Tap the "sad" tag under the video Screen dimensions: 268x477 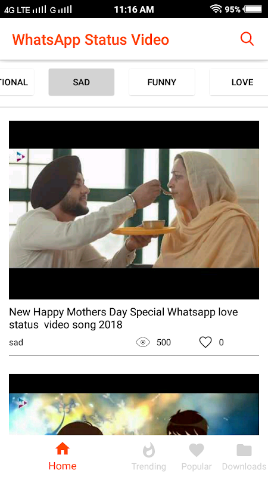(x=16, y=342)
